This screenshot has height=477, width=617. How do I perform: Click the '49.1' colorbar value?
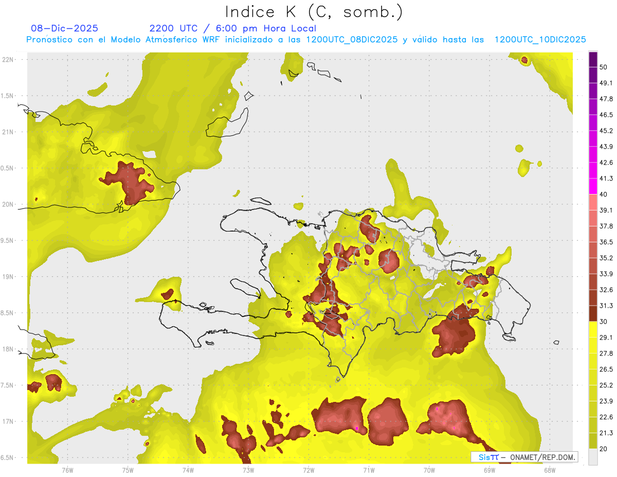click(x=606, y=83)
